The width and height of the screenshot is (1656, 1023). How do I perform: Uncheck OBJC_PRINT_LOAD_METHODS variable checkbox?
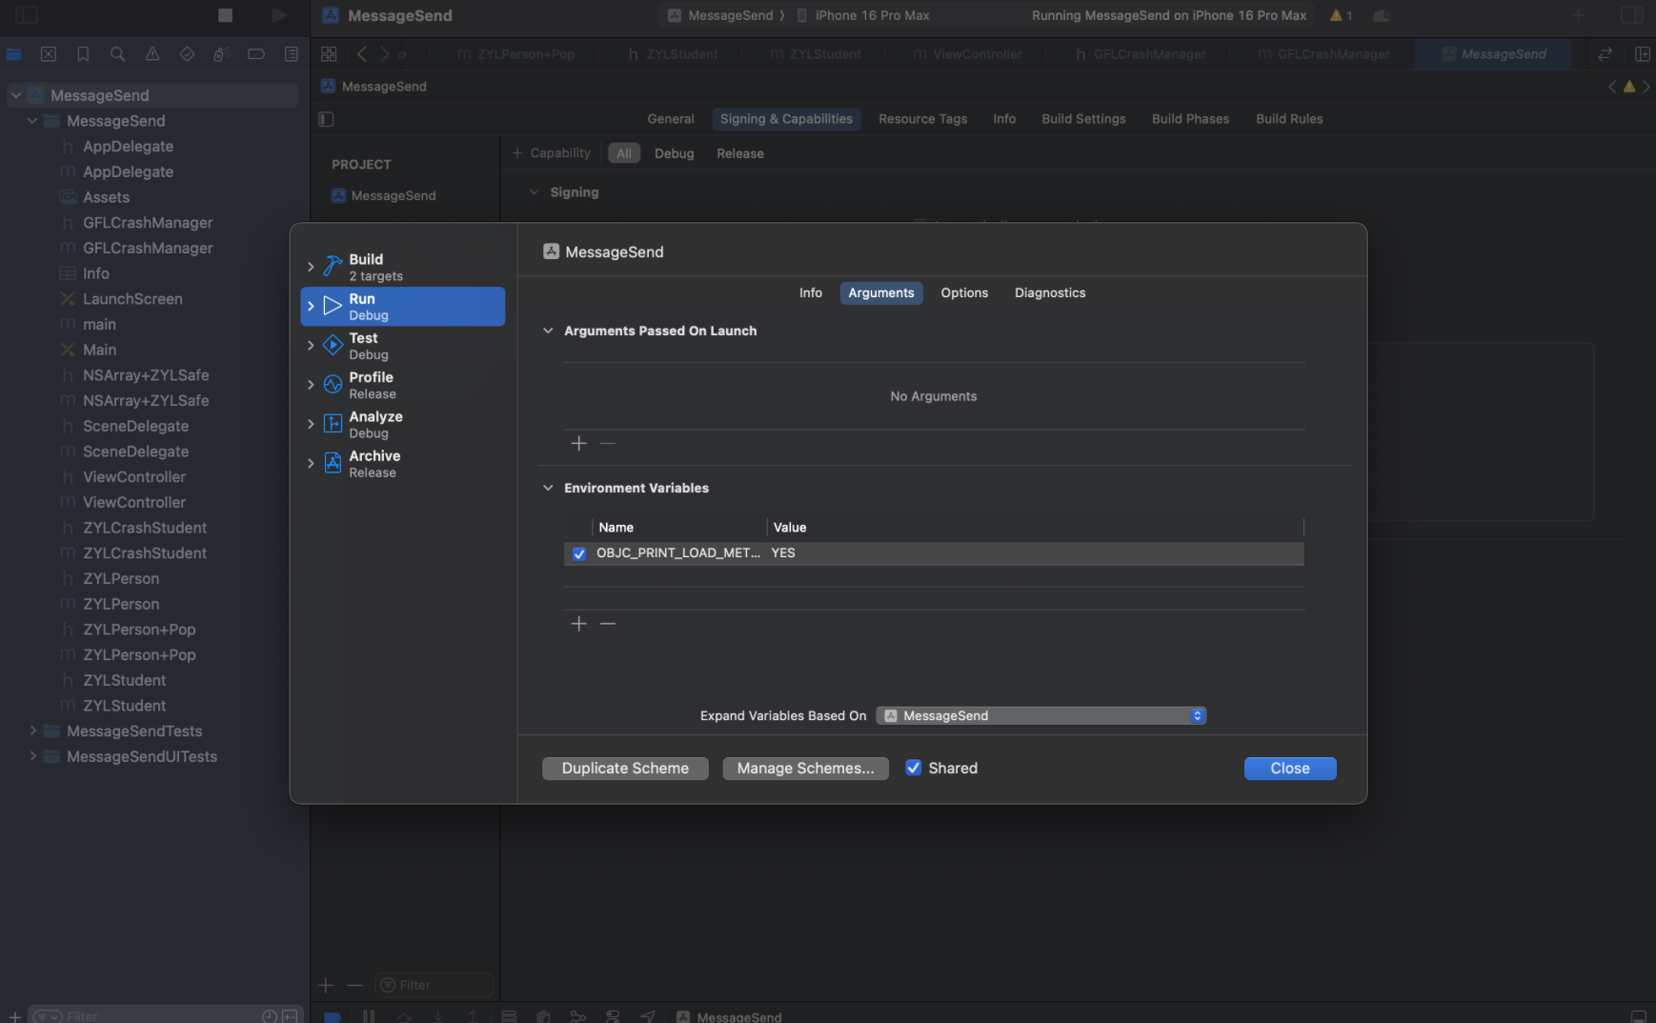tap(579, 553)
